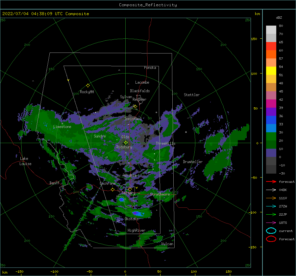The width and height of the screenshot is (296, 276).
Task: Click the blue storm cell southwest of Calgary
Action: tap(121, 200)
